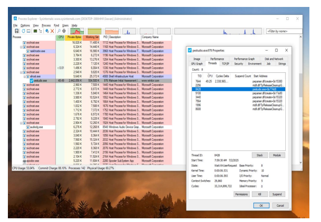321x222 pixels.
Task: Sort by the Private Bytes column header
Action: 74,37
